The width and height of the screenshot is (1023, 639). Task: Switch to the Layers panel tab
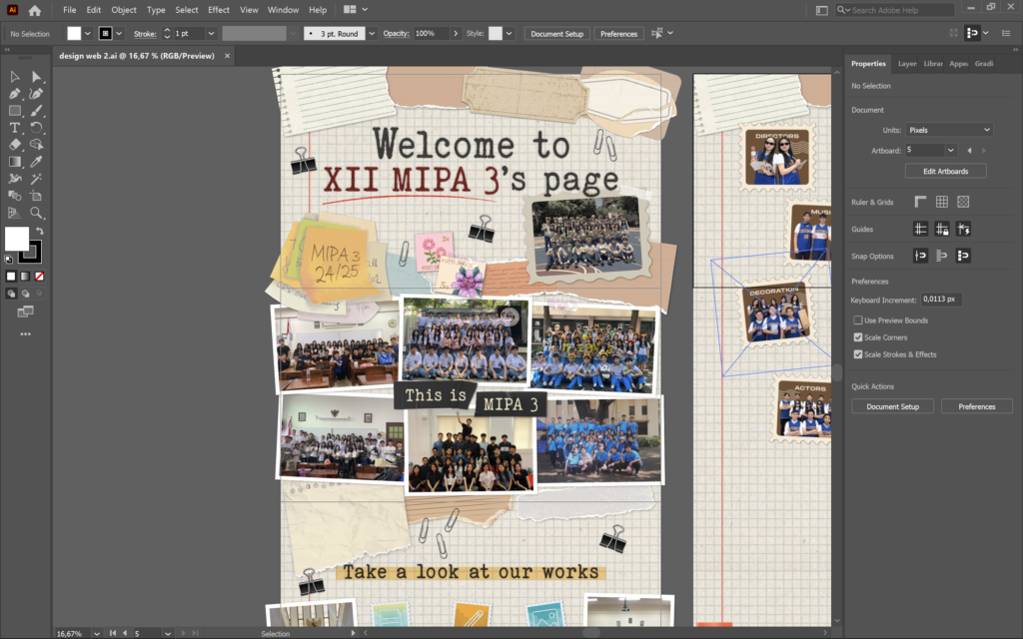pos(907,63)
